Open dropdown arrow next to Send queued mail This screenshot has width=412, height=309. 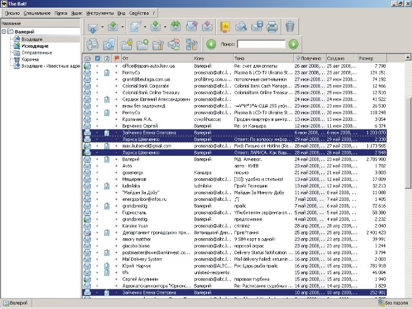[x=123, y=27]
